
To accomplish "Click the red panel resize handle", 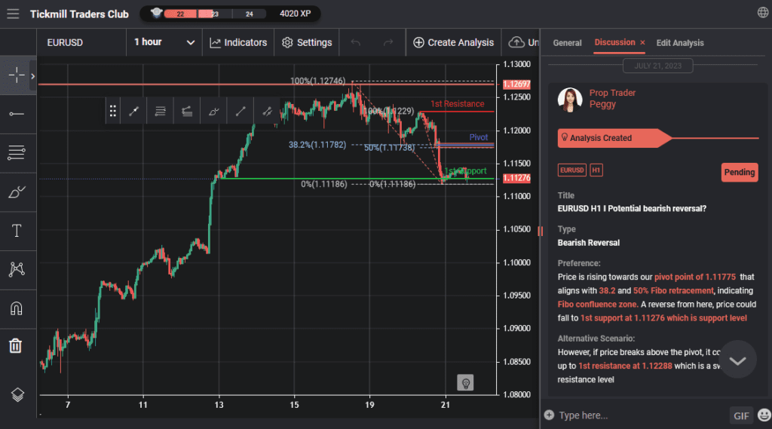I will click(540, 231).
